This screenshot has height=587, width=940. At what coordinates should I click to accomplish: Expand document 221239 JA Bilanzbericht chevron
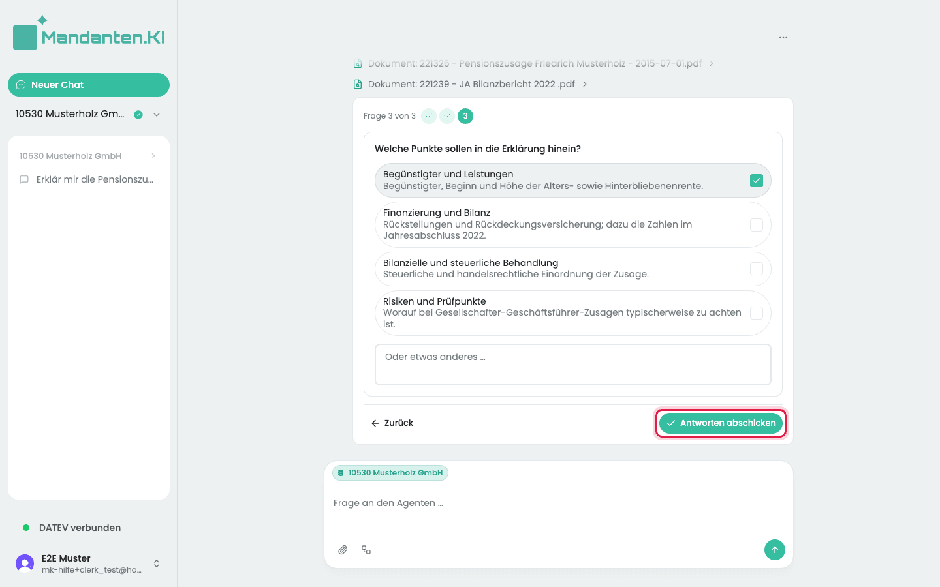click(585, 84)
